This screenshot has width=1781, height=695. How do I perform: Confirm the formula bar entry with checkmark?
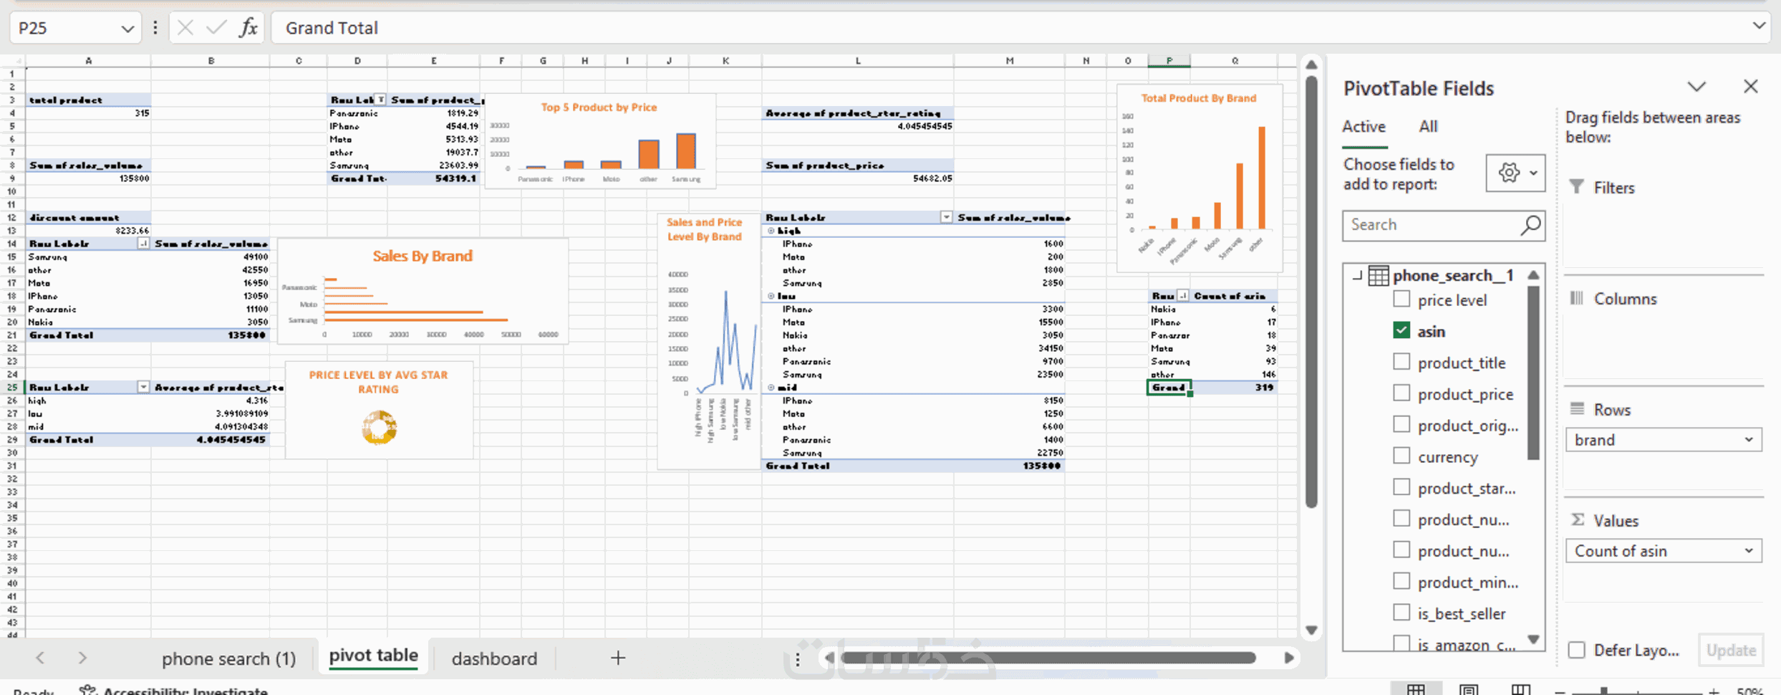tap(216, 28)
